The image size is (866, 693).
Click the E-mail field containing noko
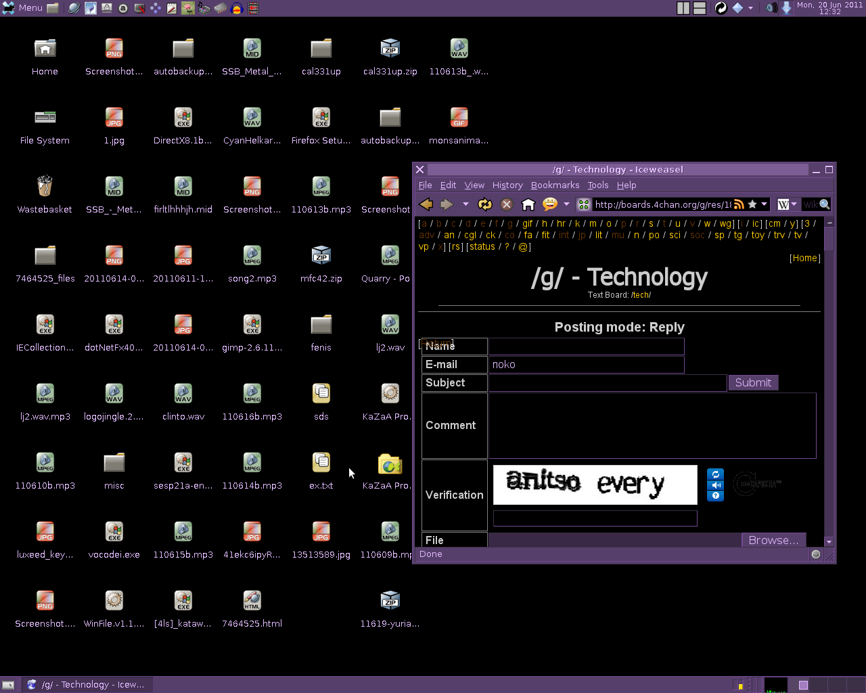586,365
